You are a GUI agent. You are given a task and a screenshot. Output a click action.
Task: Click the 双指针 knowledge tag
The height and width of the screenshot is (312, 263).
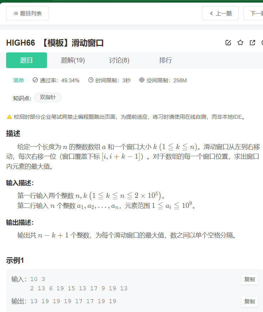pyautogui.click(x=48, y=97)
